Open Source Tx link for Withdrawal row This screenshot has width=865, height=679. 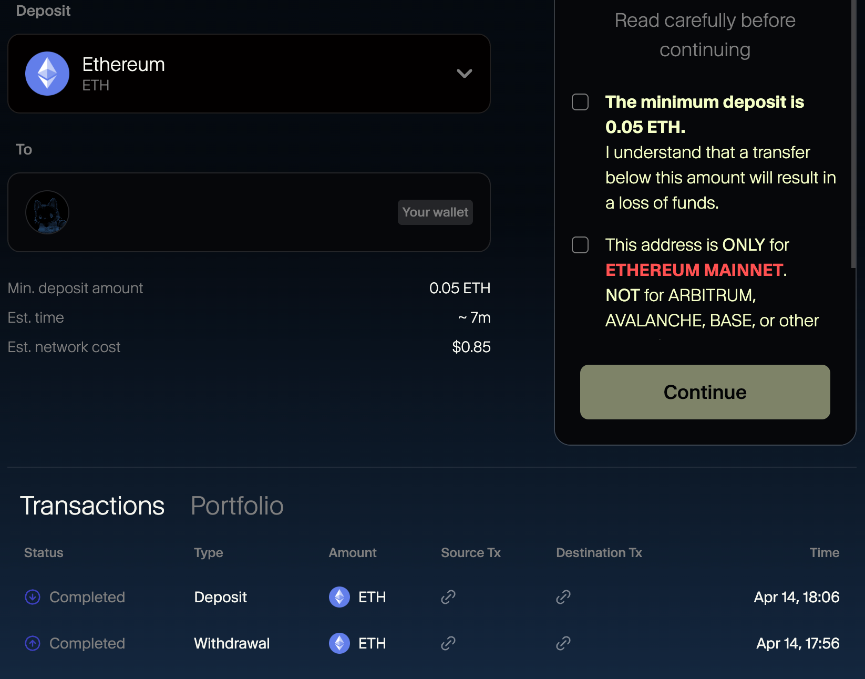tap(448, 643)
